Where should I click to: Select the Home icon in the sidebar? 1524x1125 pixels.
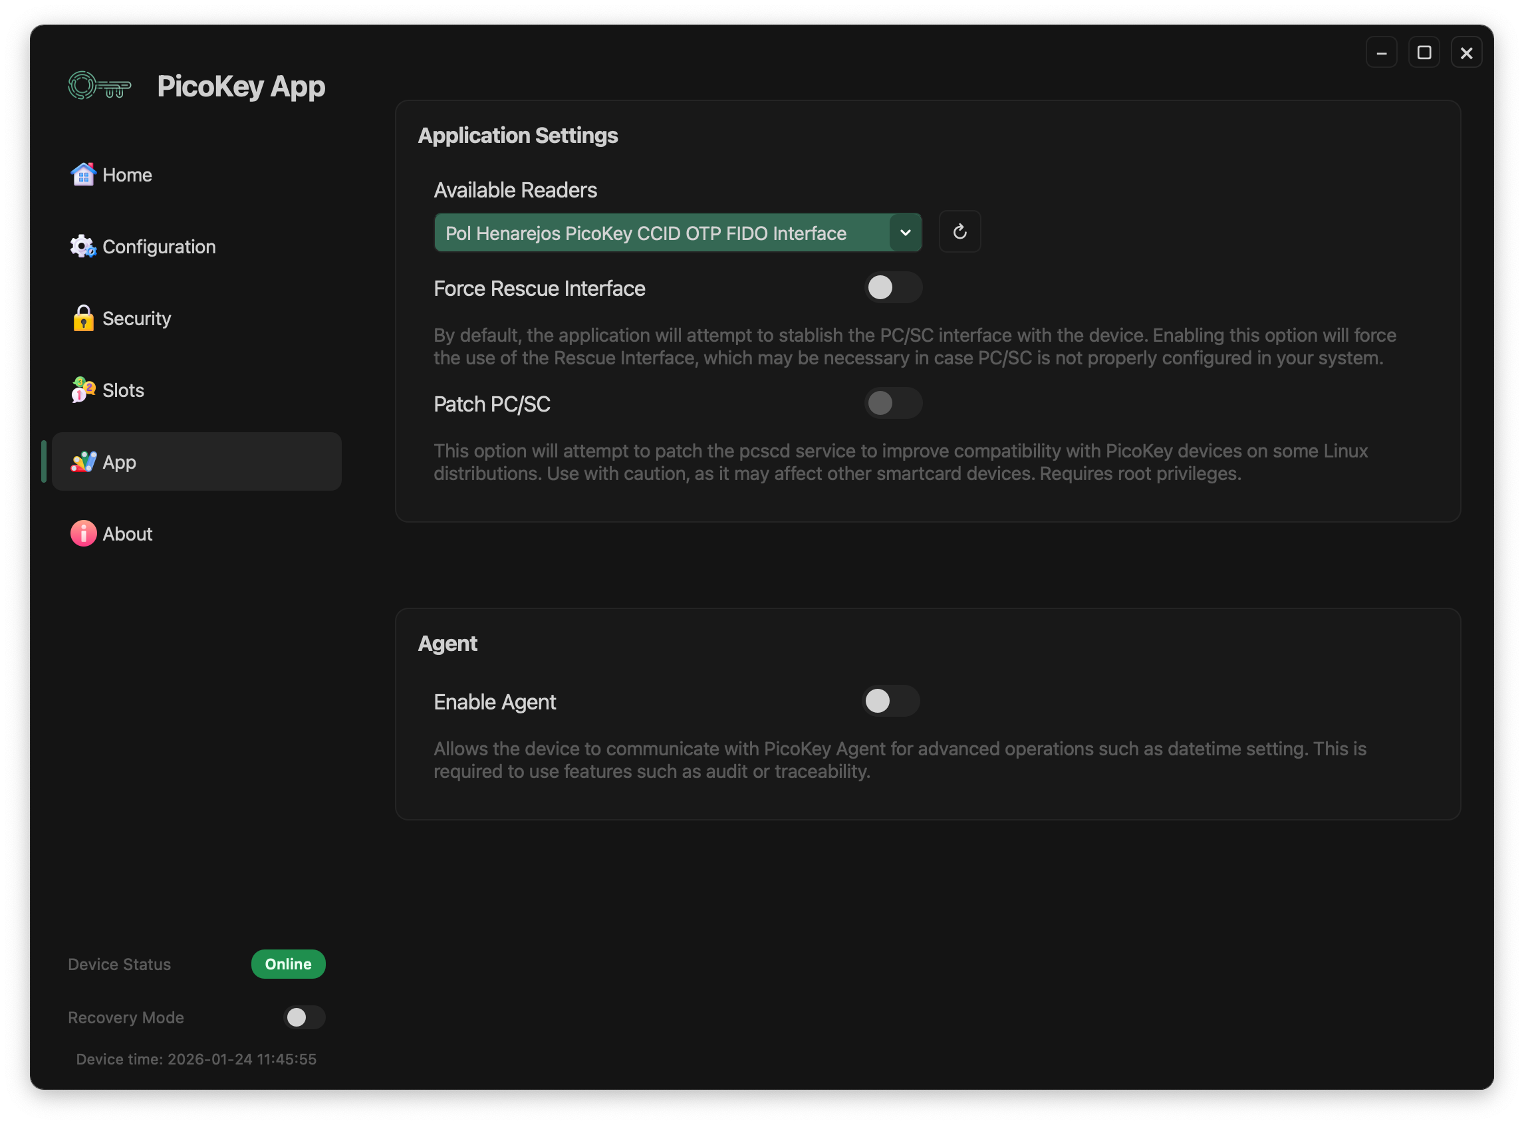[x=83, y=174]
